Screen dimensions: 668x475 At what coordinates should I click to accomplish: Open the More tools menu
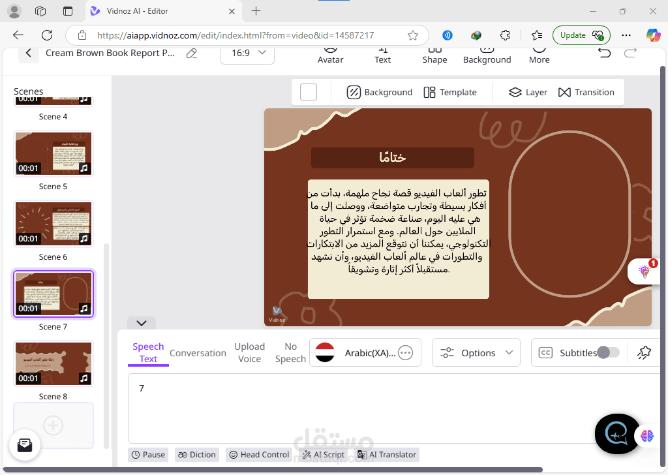(x=539, y=56)
